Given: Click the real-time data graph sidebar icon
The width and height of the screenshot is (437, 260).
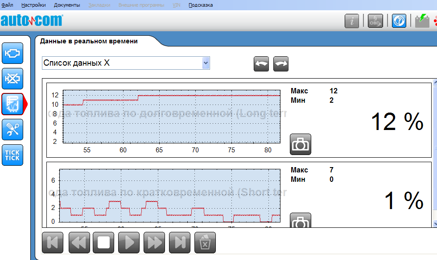Looking at the screenshot, I should click(x=12, y=104).
